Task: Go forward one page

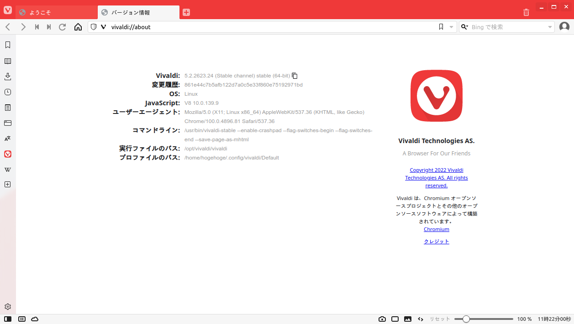Action: [23, 27]
